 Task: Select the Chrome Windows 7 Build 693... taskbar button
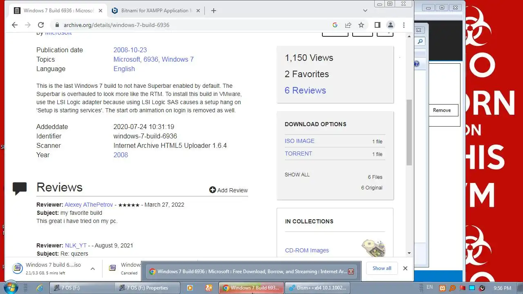click(251, 288)
